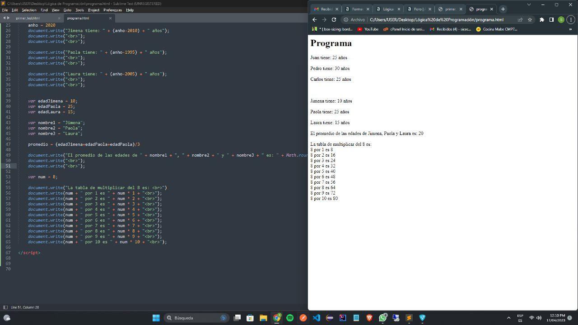
Task: Open Chrome from the taskbar
Action: click(277, 318)
